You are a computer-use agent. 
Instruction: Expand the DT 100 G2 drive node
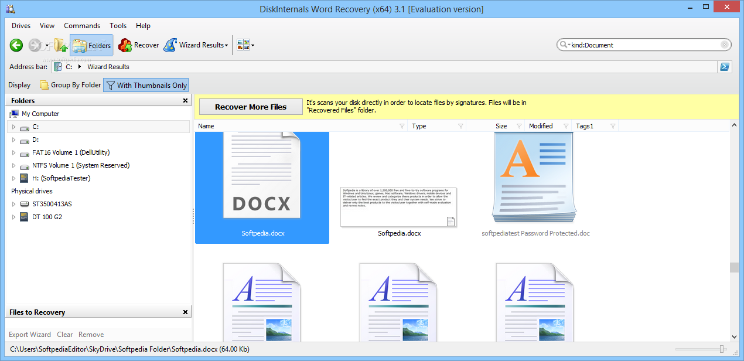tap(14, 217)
